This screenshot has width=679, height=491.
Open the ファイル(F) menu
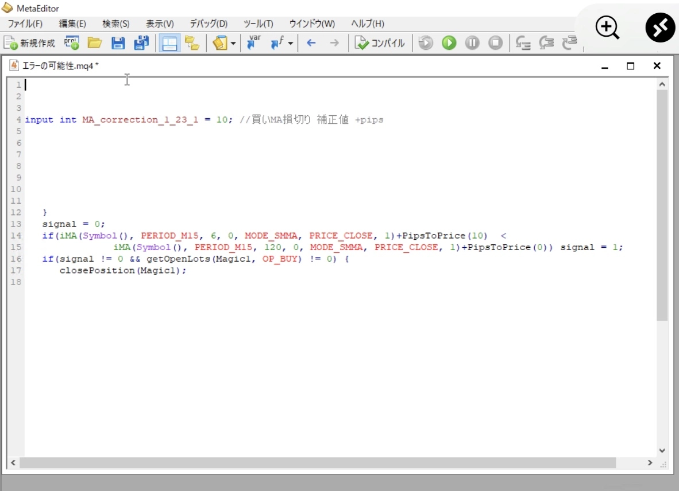click(25, 24)
